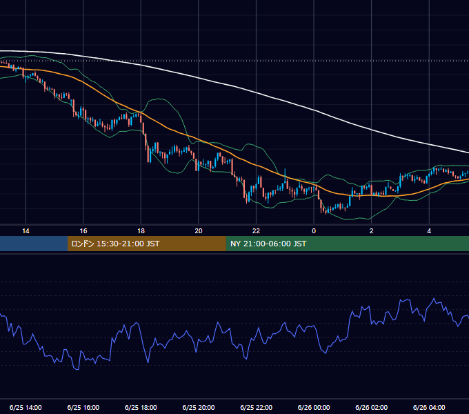Click the hour label 0 on price chart axis
Screen dimensions: 469x414
pos(314,231)
